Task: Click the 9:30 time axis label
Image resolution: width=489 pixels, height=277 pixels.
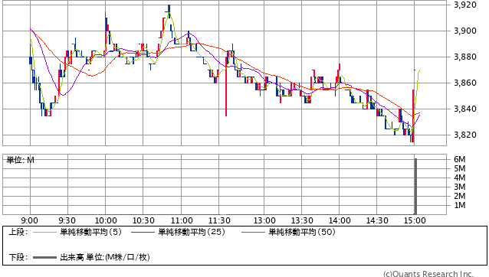Action: tap(67, 220)
